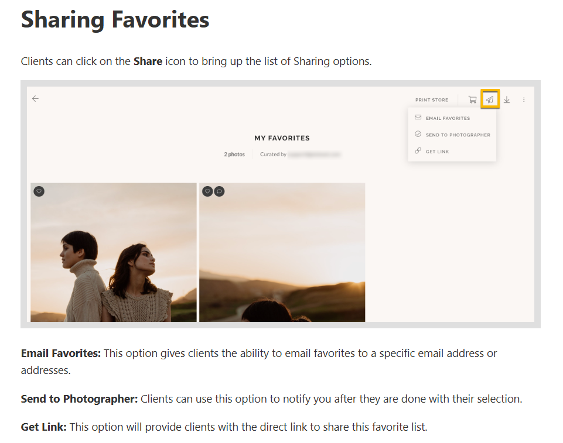The width and height of the screenshot is (563, 443).
Task: Toggle heart favorite on second photo
Action: click(207, 191)
